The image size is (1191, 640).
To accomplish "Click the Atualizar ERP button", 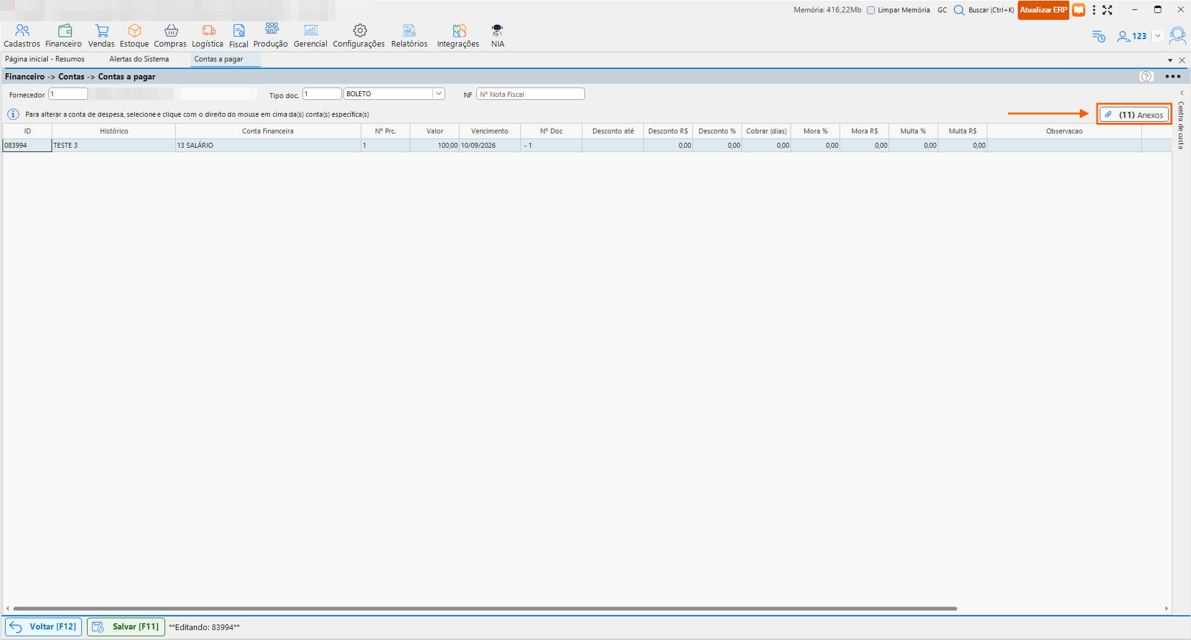I will (x=1043, y=10).
